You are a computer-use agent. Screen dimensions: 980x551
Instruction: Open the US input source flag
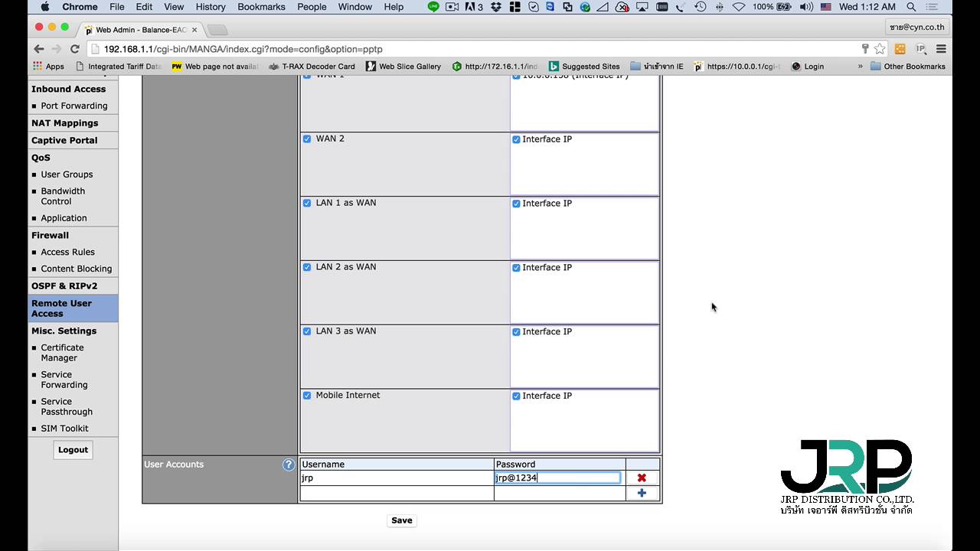tap(826, 7)
